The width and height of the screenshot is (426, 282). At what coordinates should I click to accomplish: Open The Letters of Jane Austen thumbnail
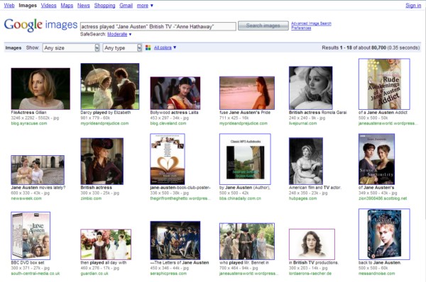pyautogui.click(x=175, y=240)
